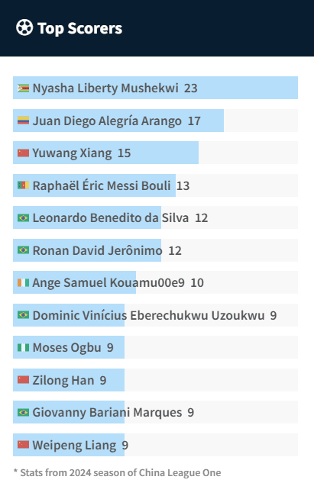Click the Nigeria flag next to Moses Ogbu
This screenshot has height=483, width=314.
click(x=23, y=347)
